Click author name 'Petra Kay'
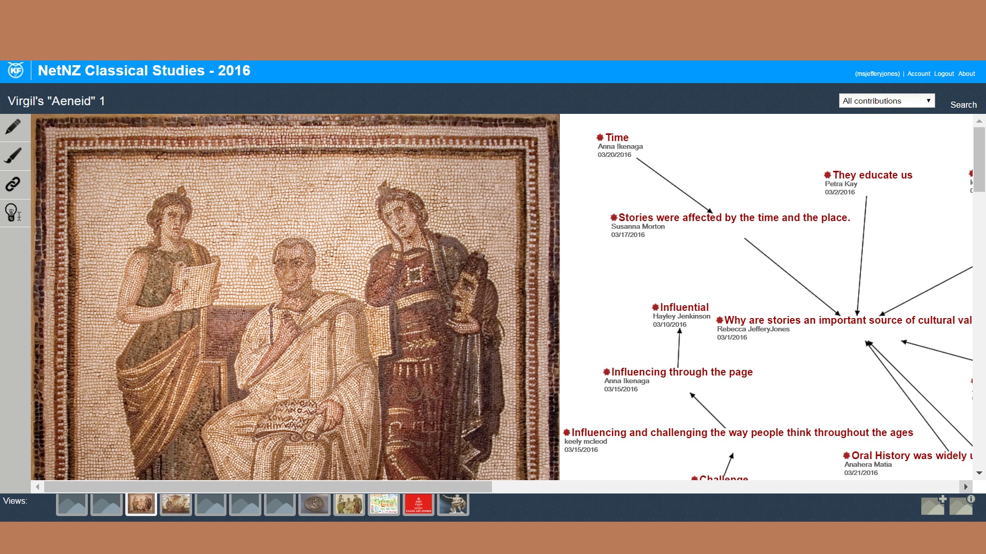Viewport: 986px width, 554px height. pyautogui.click(x=841, y=184)
